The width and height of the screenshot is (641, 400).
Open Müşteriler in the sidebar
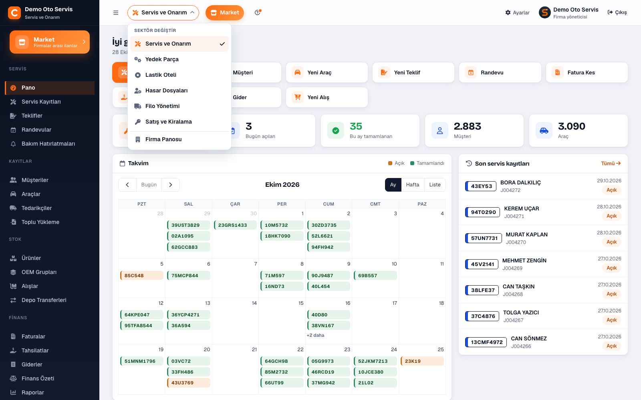[x=50, y=180]
